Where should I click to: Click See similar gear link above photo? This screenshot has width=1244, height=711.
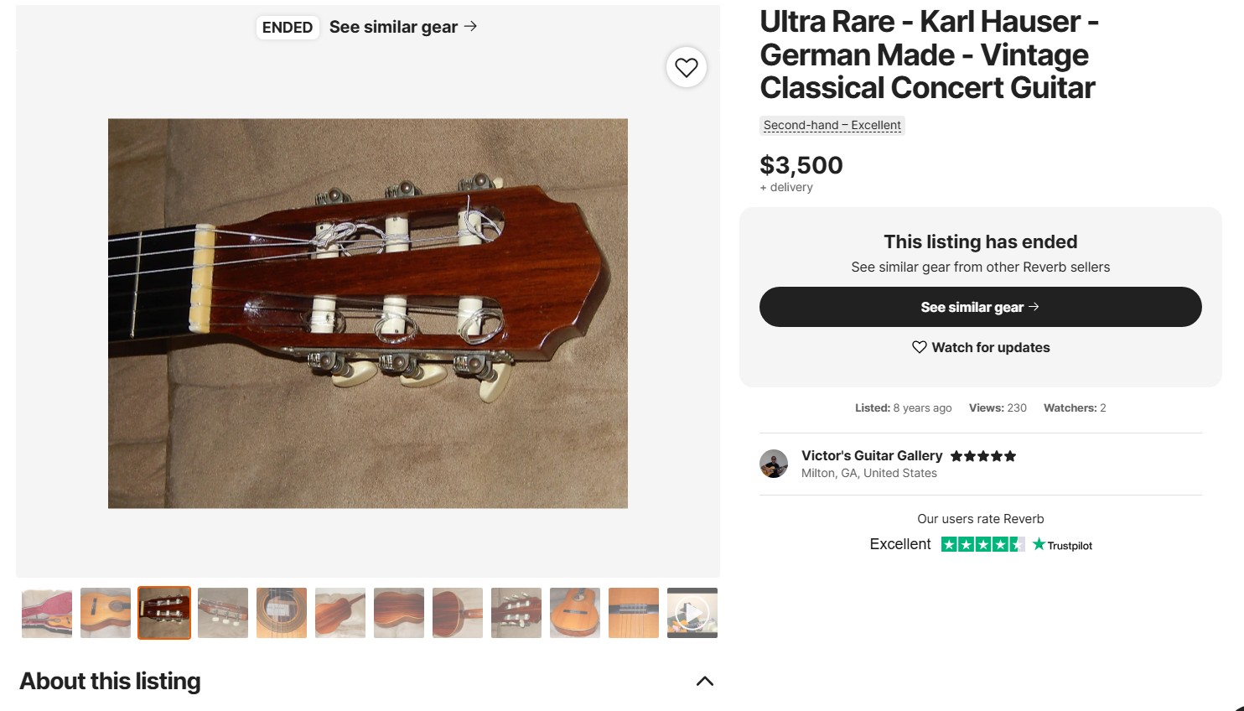pos(393,27)
